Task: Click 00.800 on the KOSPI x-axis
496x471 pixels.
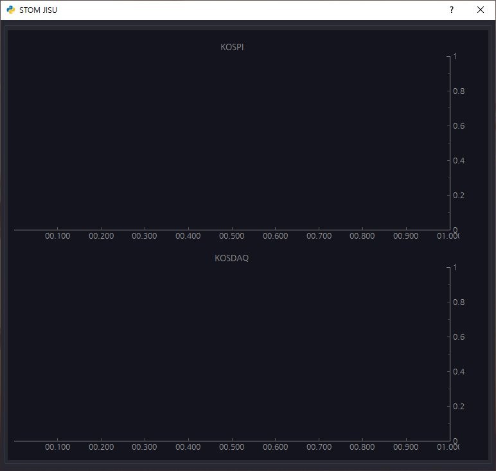Action: tap(362, 236)
